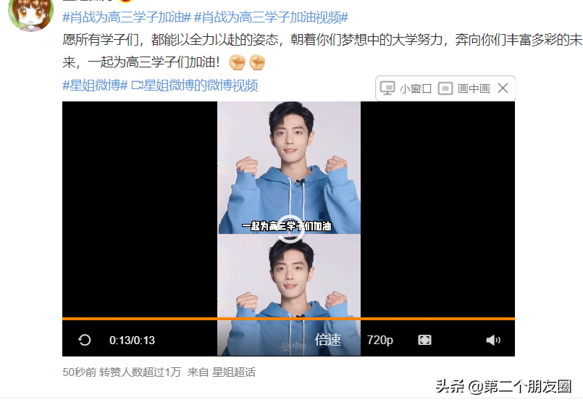
Task: Click the 画中画 picture-in-picture icon
Action: [x=445, y=88]
